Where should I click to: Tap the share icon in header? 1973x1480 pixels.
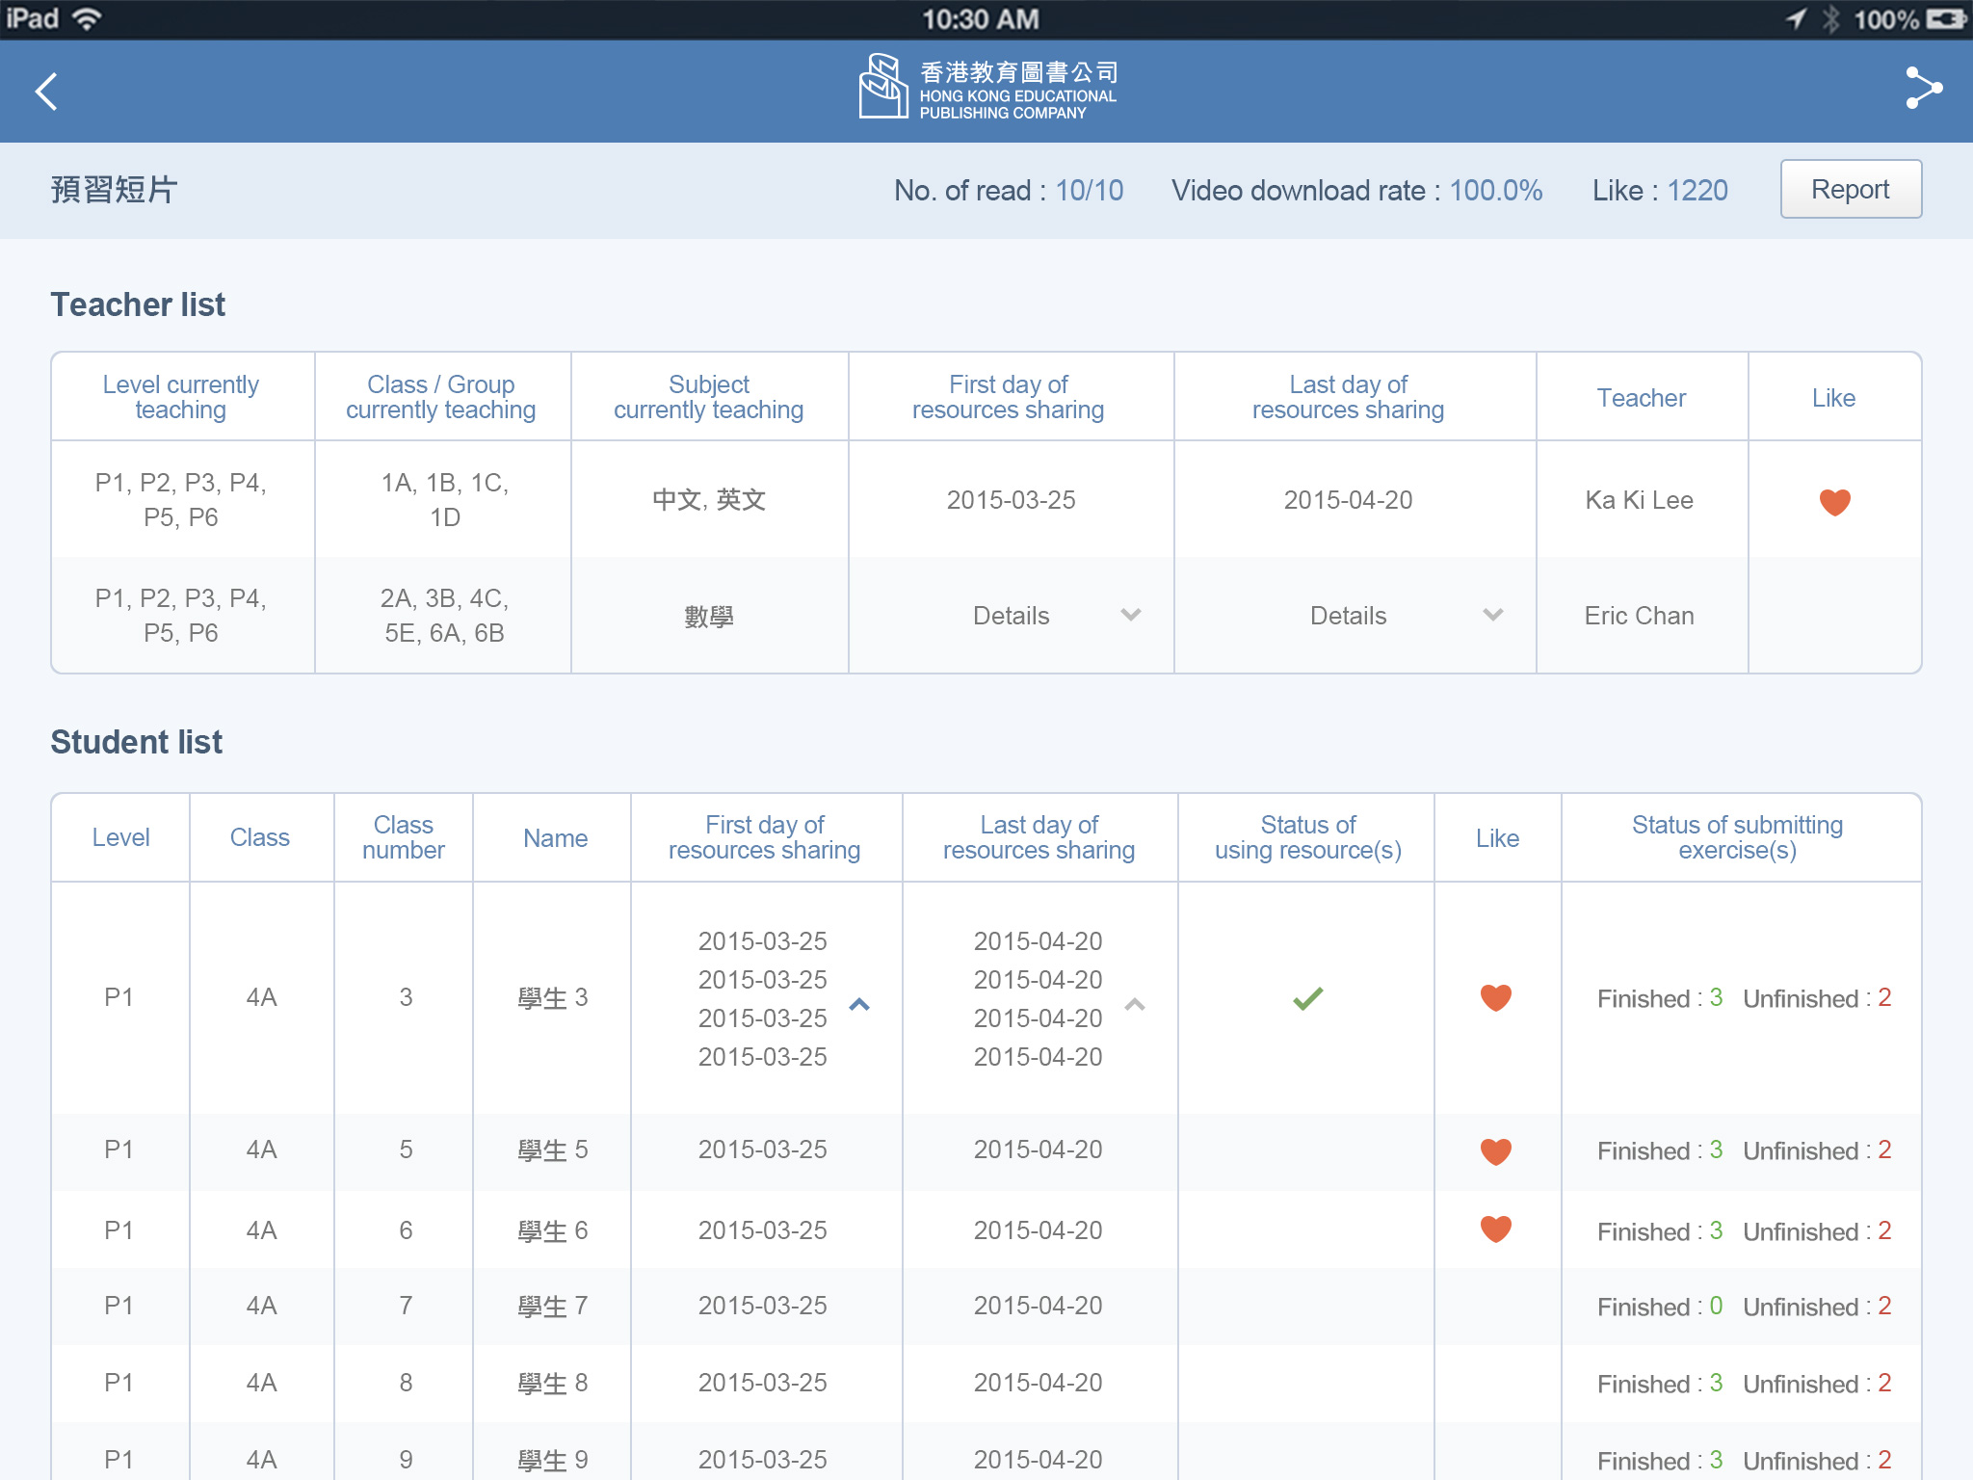coord(1923,89)
